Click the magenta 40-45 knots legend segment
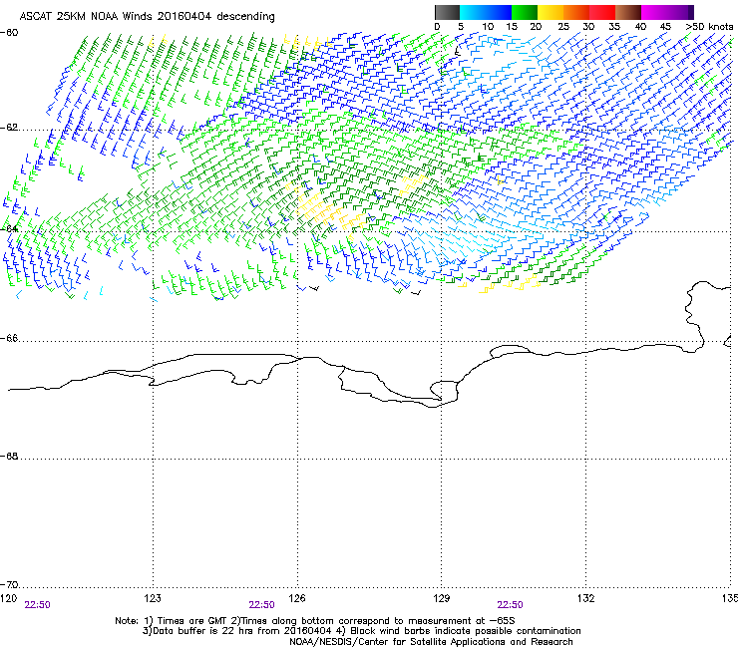The image size is (738, 648). tap(654, 12)
